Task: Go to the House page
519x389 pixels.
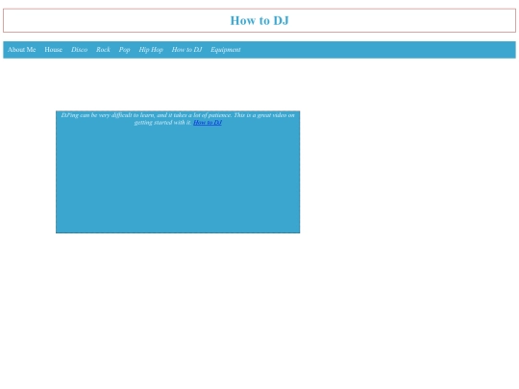Action: tap(53, 50)
